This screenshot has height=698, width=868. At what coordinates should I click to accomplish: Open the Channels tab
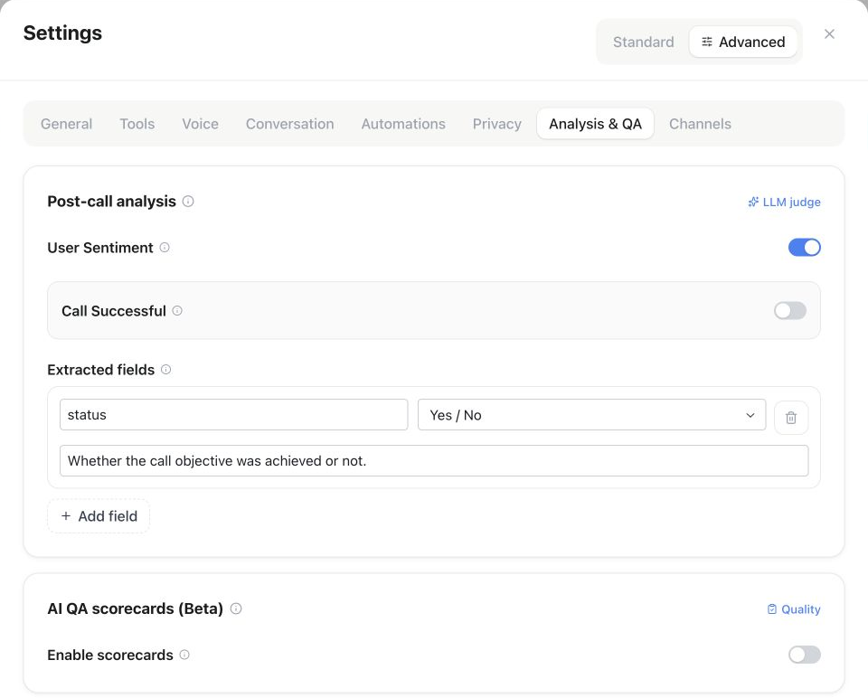tap(700, 124)
